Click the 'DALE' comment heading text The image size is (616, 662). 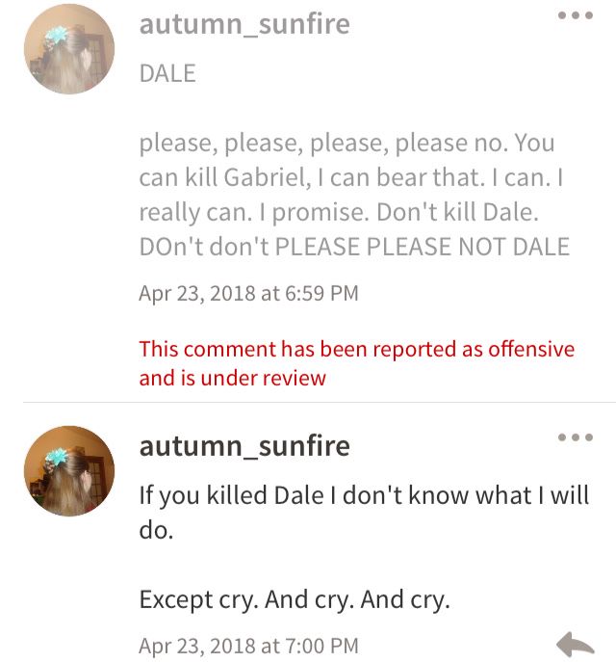pos(167,73)
